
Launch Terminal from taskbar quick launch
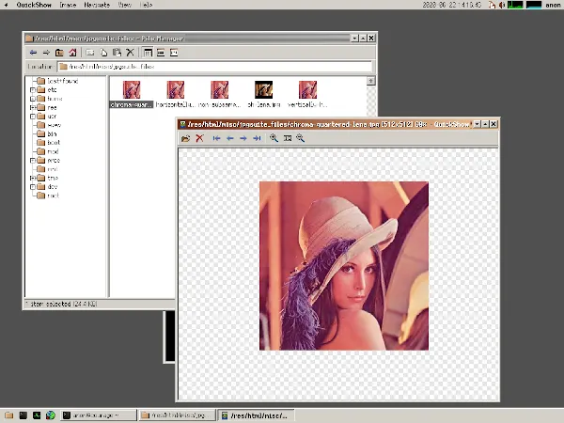[x=23, y=415]
